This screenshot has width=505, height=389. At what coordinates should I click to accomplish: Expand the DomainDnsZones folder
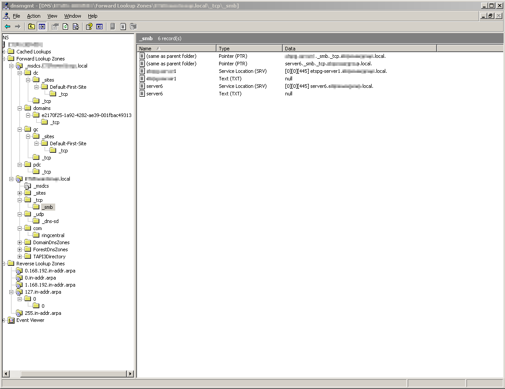(x=20, y=242)
